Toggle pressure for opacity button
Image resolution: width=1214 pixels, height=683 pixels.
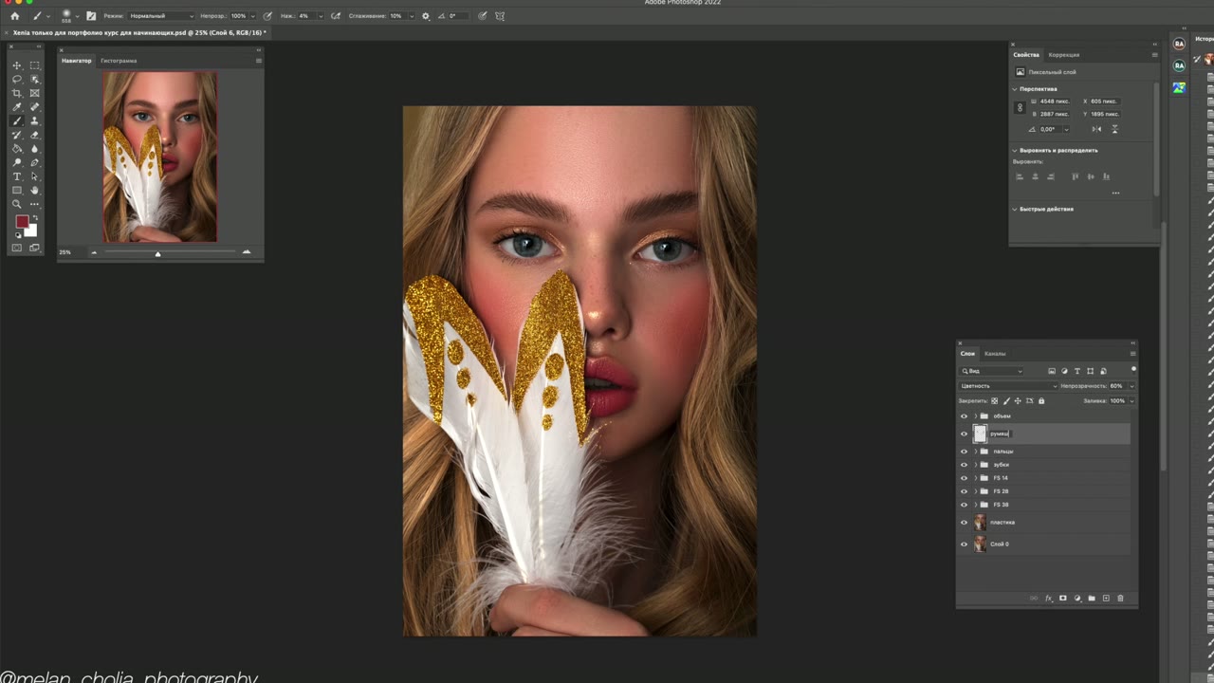267,16
